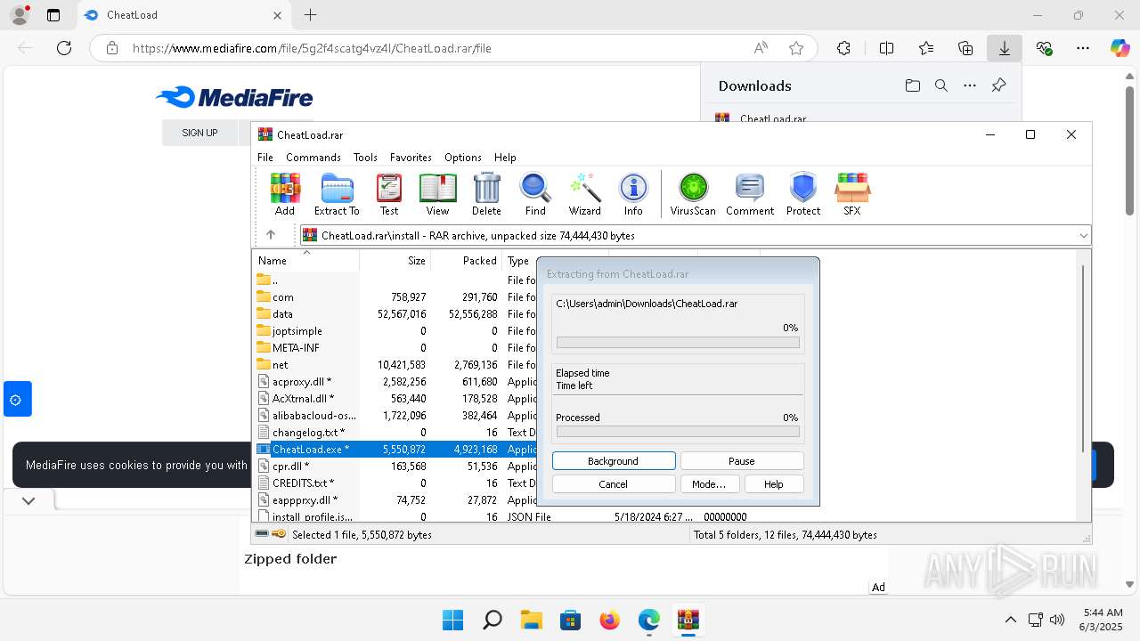
Task: Open Firefox from taskbar
Action: [610, 620]
